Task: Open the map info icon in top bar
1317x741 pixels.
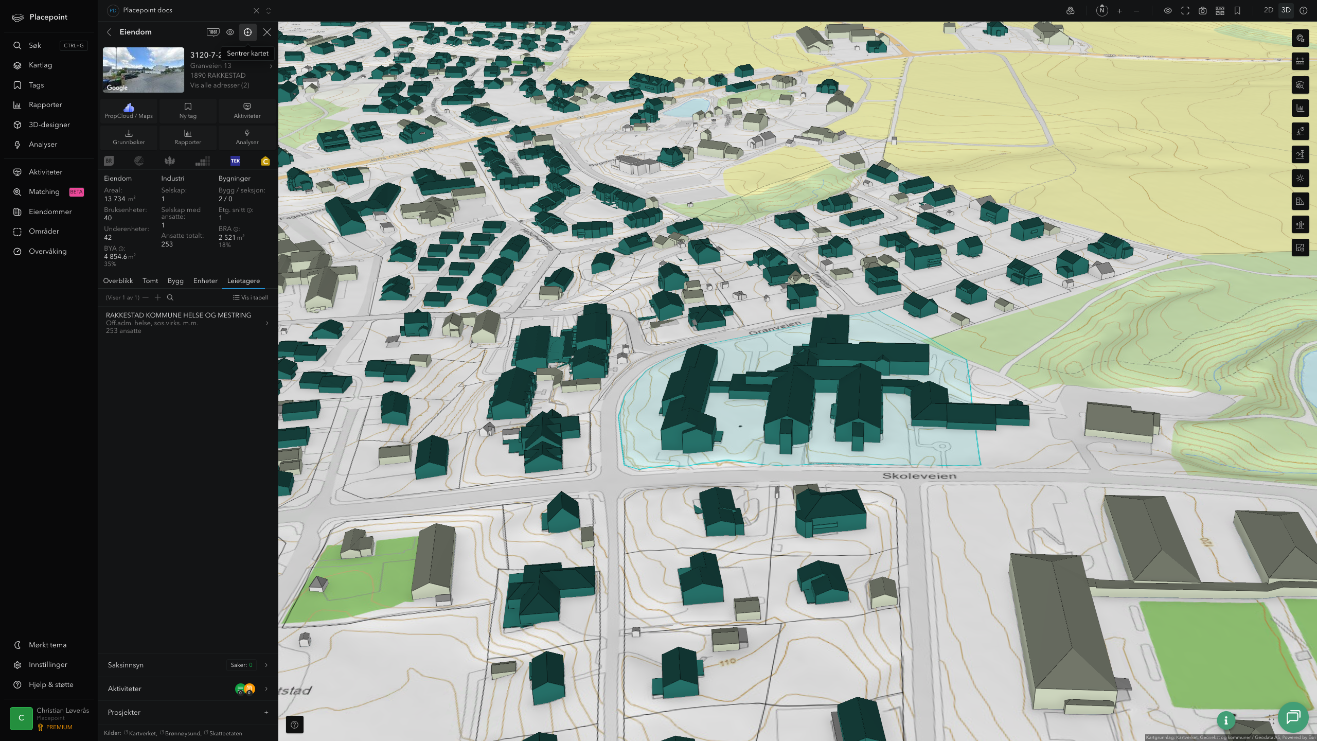Action: [x=1304, y=10]
